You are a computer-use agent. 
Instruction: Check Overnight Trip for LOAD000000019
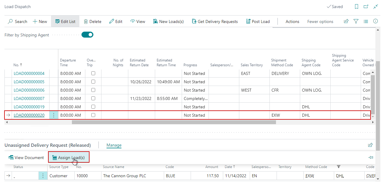[x=93, y=107]
